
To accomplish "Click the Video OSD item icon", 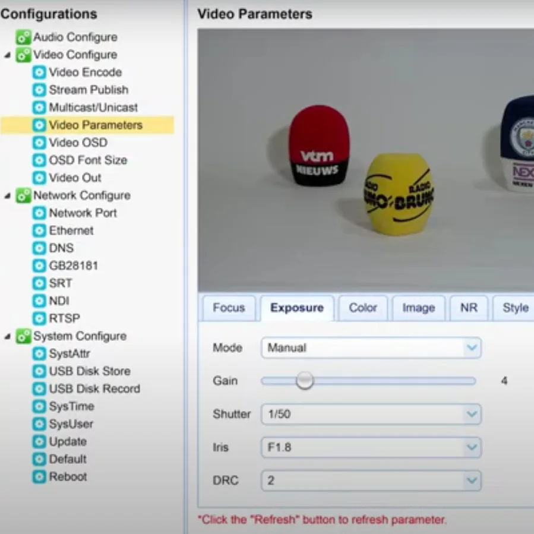I will (x=39, y=143).
